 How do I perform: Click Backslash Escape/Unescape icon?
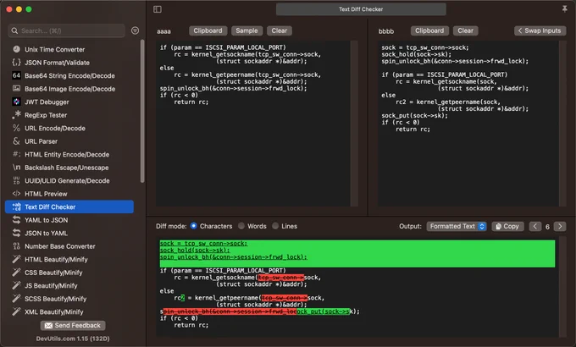[16, 168]
